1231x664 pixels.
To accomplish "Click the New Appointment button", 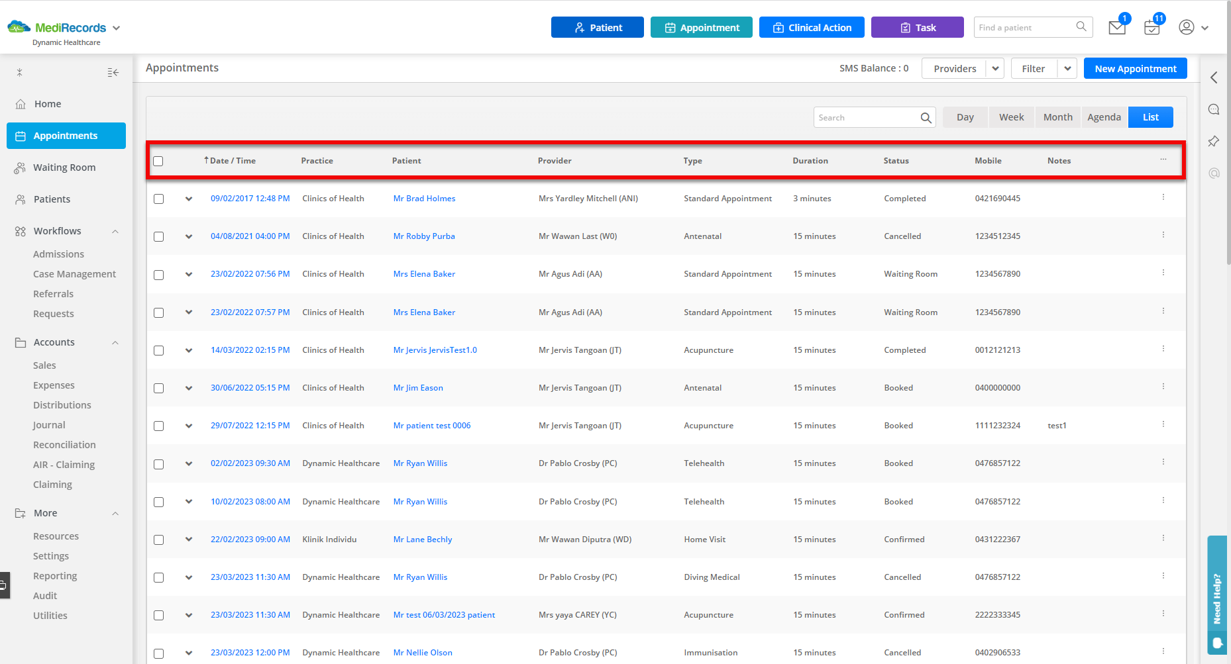I will (1136, 68).
